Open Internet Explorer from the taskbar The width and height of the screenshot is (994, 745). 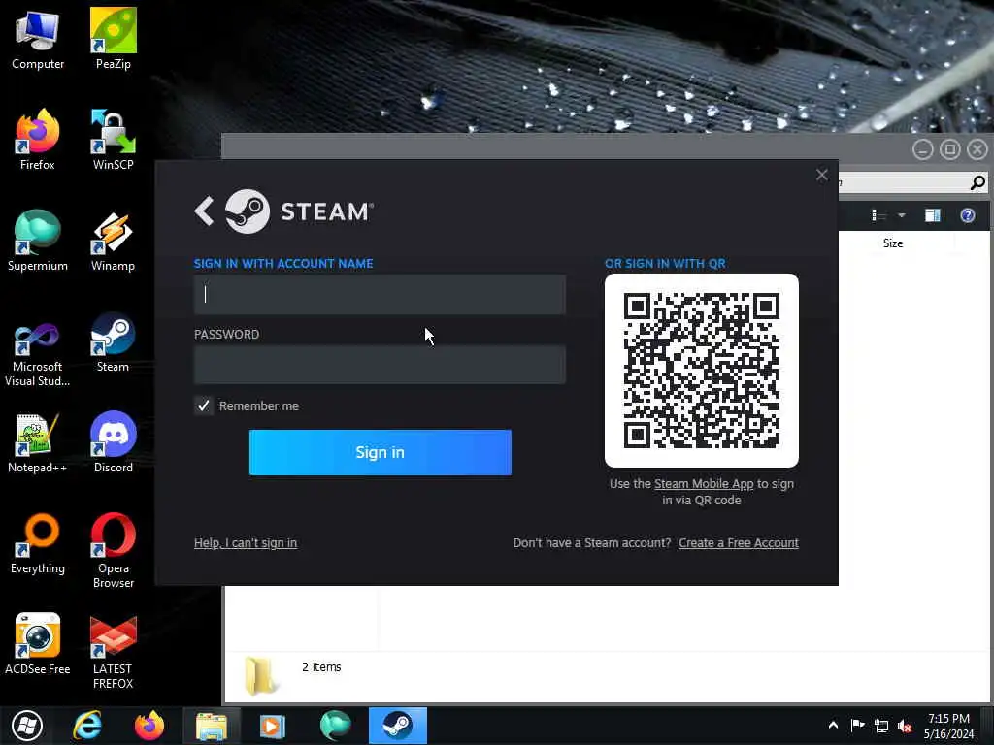pyautogui.click(x=87, y=726)
